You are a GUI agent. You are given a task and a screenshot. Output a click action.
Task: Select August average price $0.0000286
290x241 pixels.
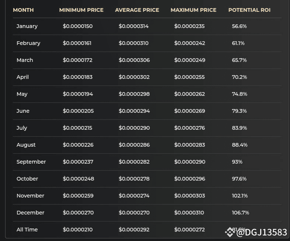coord(134,145)
